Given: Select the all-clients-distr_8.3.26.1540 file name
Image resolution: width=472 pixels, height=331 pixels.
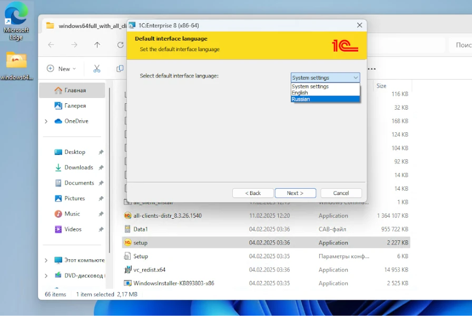Looking at the screenshot, I should [x=168, y=216].
